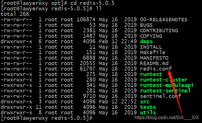Click the file size 20555
The height and width of the screenshot is (123, 202).
[88, 63]
